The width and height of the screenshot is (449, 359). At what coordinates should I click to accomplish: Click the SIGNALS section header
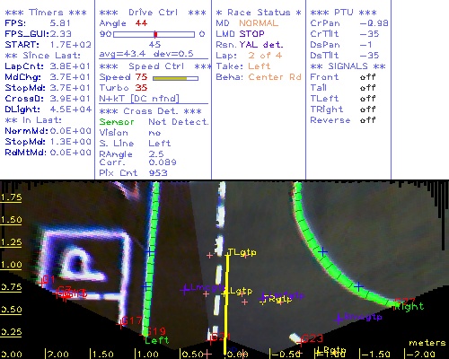click(348, 66)
